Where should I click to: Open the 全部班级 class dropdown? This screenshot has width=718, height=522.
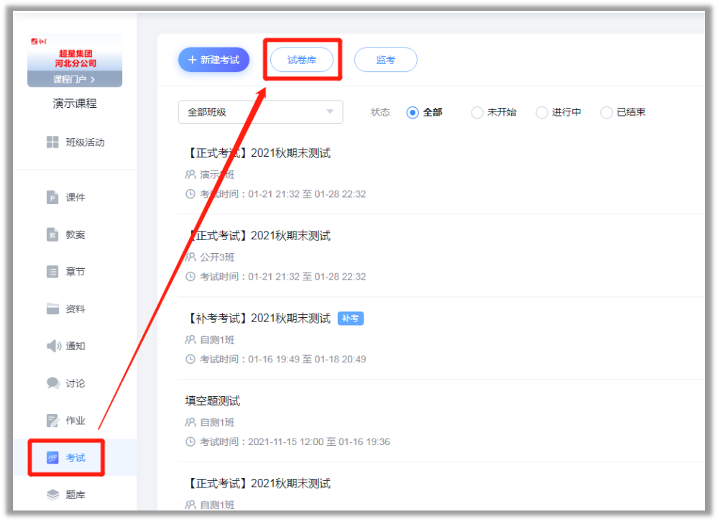(x=260, y=112)
